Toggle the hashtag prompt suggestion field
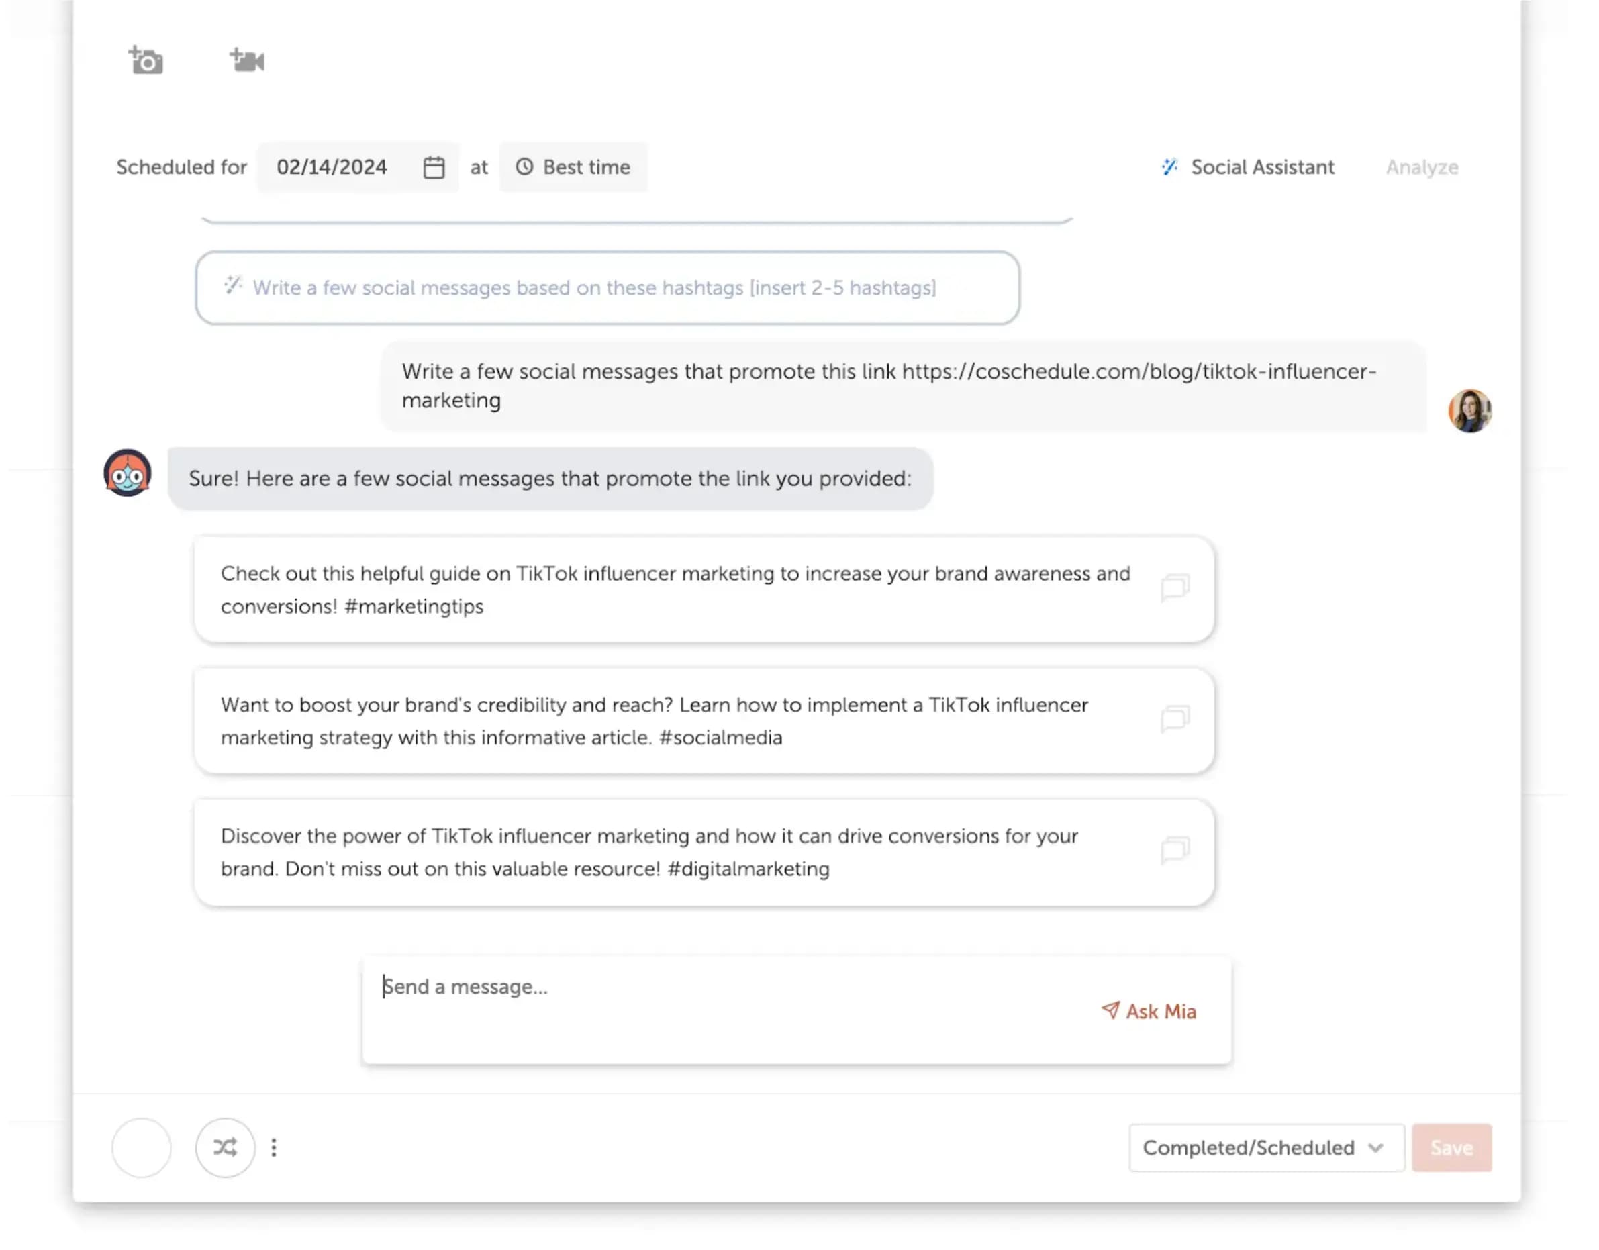1599x1250 pixels. coord(608,287)
